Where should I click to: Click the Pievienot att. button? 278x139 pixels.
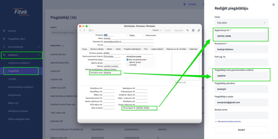click(x=181, y=83)
